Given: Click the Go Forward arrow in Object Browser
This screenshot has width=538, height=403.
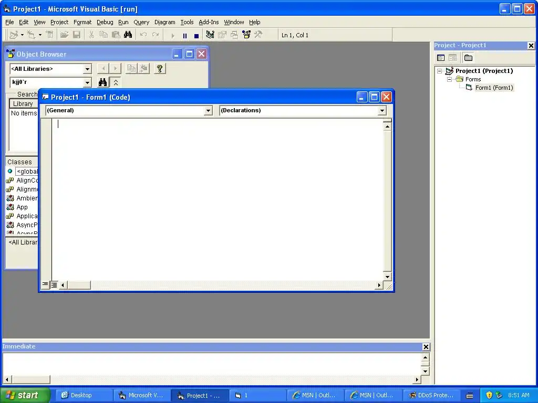Looking at the screenshot, I should coord(115,69).
